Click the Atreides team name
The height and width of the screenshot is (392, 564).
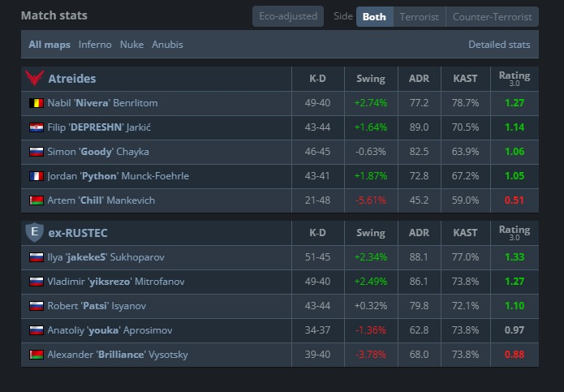(x=72, y=79)
